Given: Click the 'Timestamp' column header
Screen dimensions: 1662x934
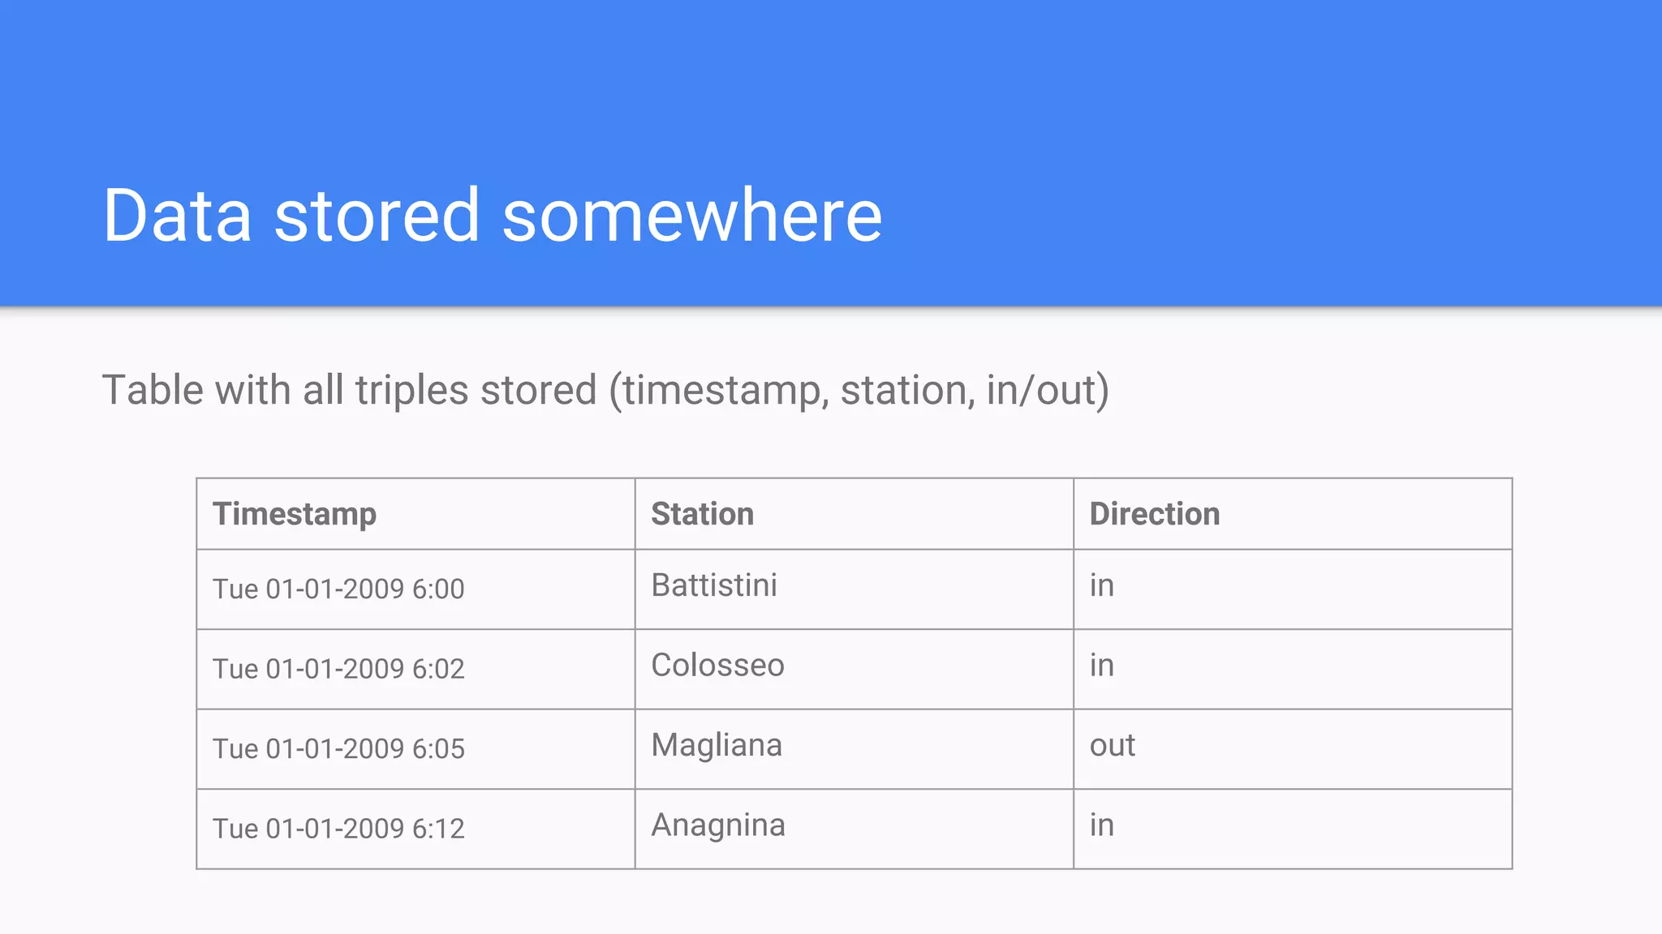Looking at the screenshot, I should [x=415, y=514].
